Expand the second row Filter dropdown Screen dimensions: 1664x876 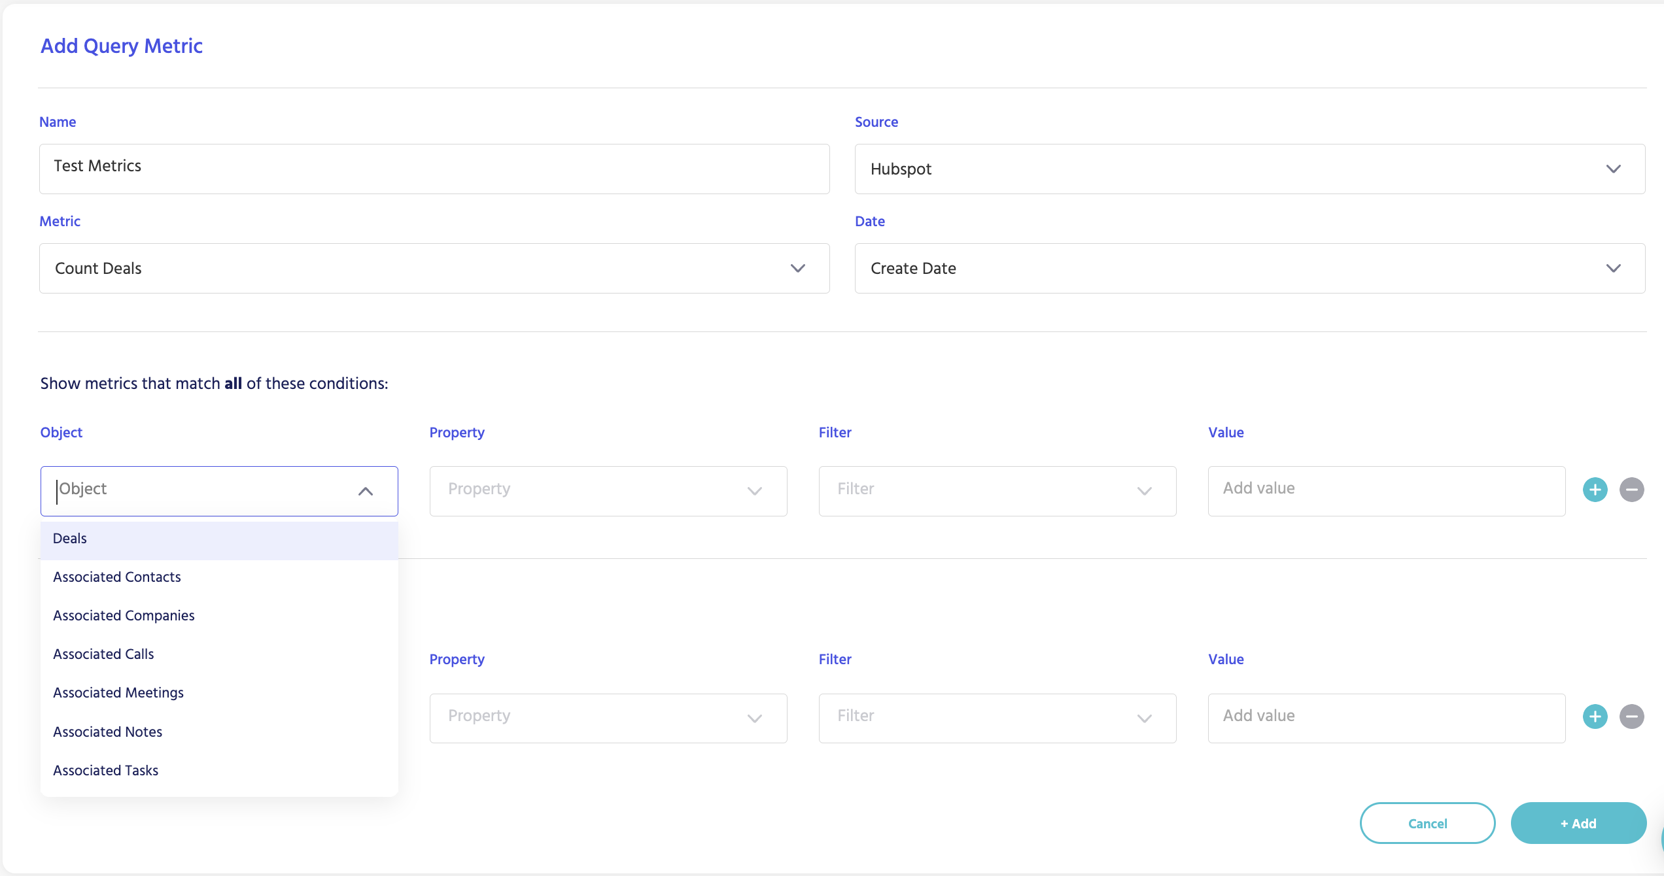coord(997,718)
